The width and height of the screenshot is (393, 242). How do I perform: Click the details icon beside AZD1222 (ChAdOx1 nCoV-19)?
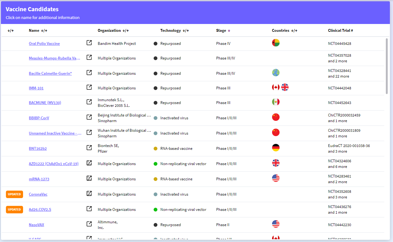pos(89,163)
